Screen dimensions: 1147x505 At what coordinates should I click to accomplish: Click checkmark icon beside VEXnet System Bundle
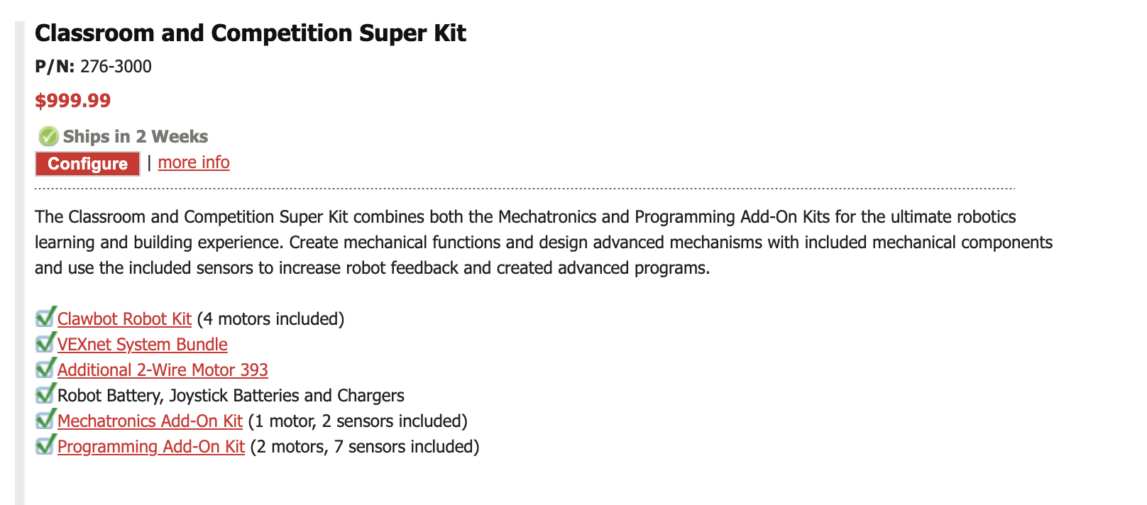click(45, 343)
